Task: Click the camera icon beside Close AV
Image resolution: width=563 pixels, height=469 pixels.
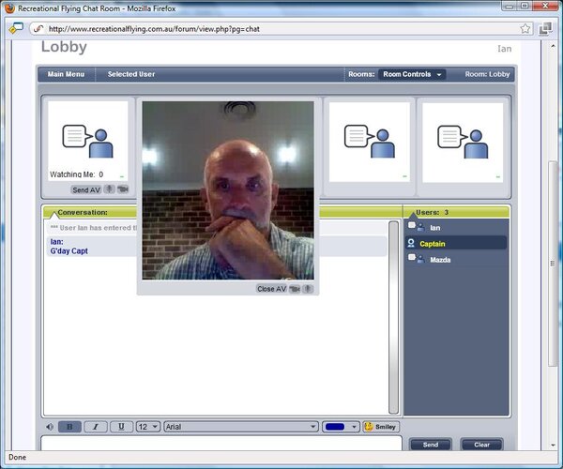Action: (x=295, y=289)
